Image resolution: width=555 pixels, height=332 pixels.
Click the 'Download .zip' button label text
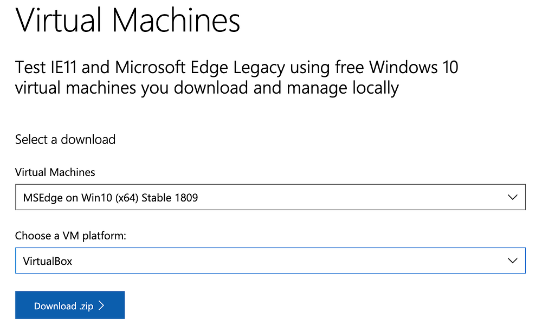63,307
